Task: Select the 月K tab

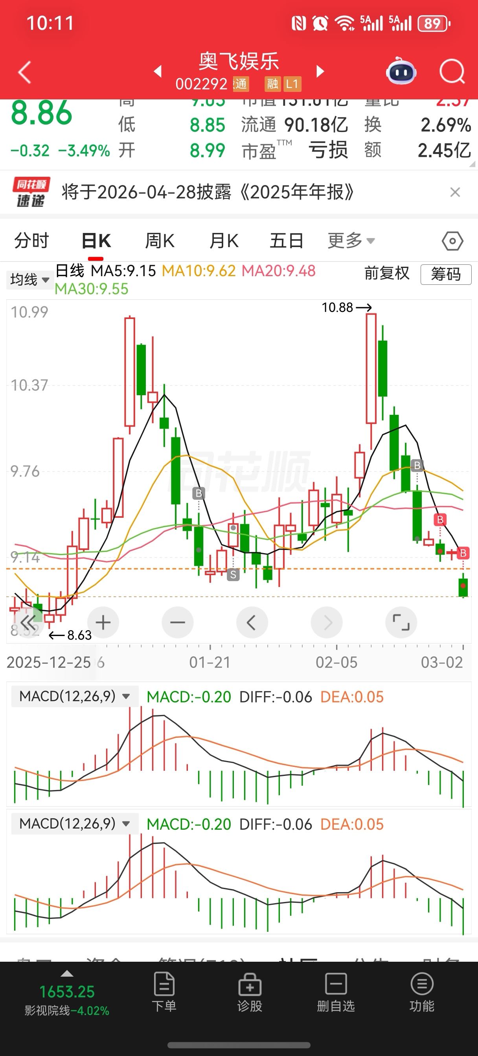Action: click(x=224, y=241)
